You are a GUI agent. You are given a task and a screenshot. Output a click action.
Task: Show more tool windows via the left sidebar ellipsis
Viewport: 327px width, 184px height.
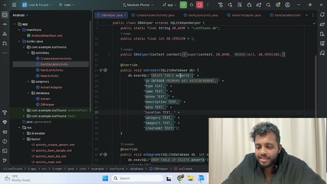pos(5,53)
